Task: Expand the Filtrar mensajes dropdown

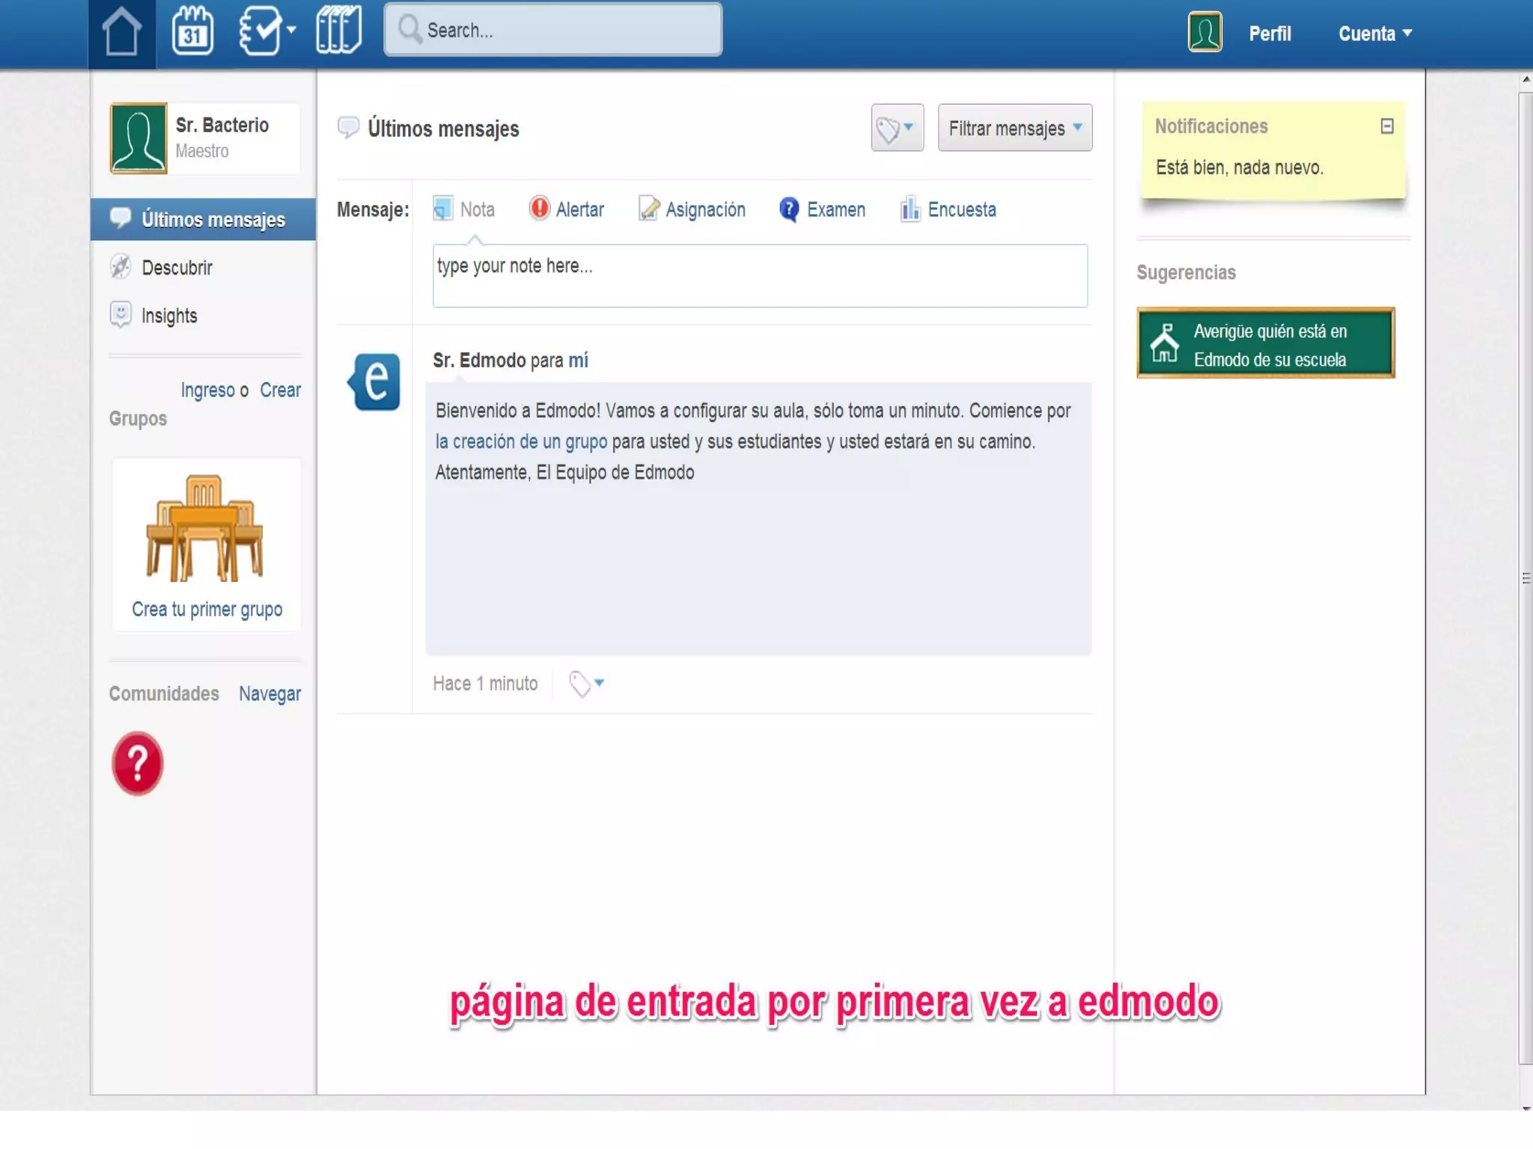Action: point(1014,129)
